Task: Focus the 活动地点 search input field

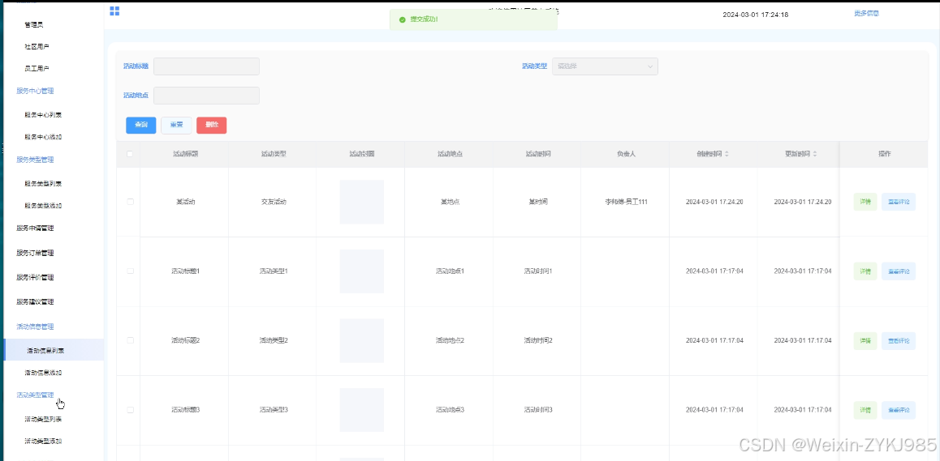Action: (206, 95)
